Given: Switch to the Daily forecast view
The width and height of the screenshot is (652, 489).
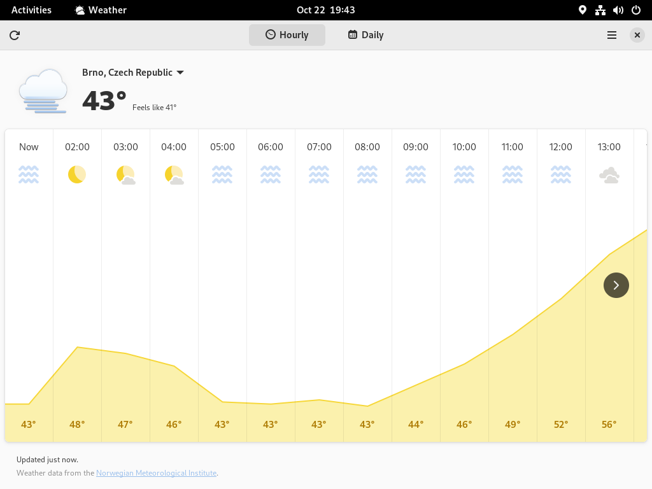Looking at the screenshot, I should (x=365, y=35).
